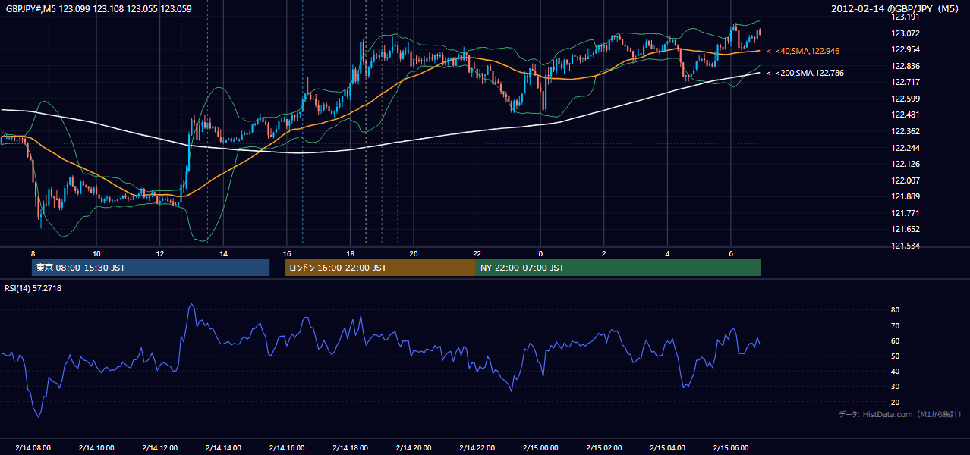
Task: Click hour label 18 under price chart
Action: [x=350, y=253]
